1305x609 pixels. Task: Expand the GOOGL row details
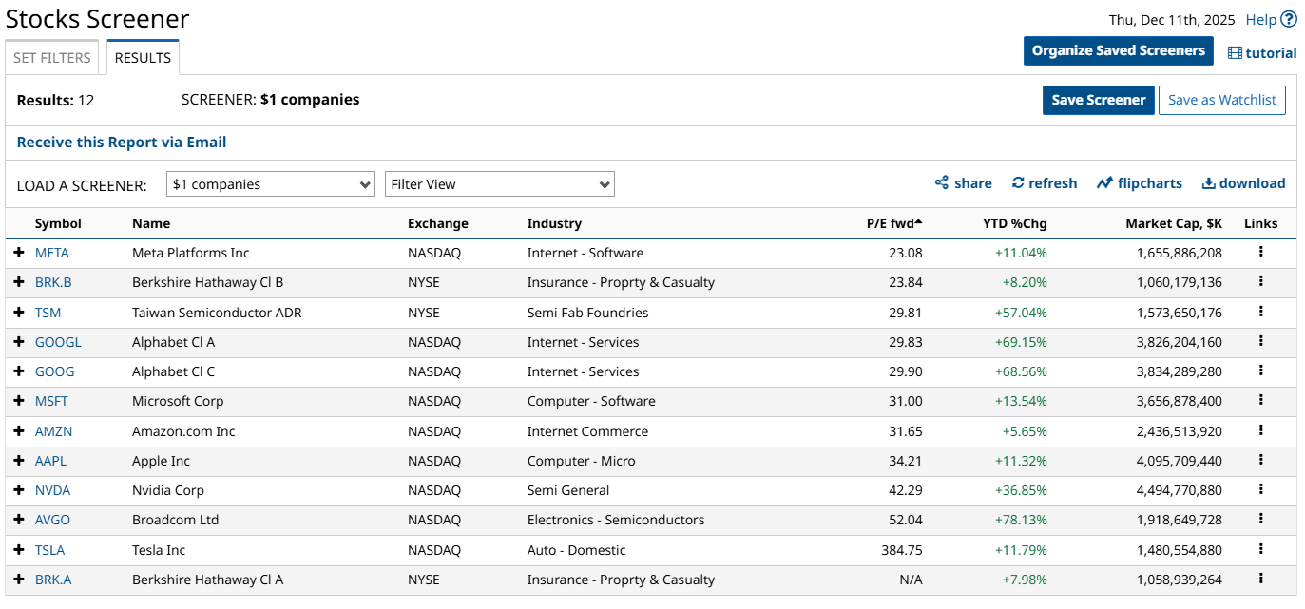point(19,341)
